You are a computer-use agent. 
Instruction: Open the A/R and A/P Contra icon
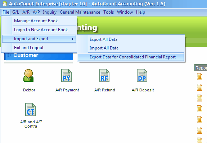31,109
